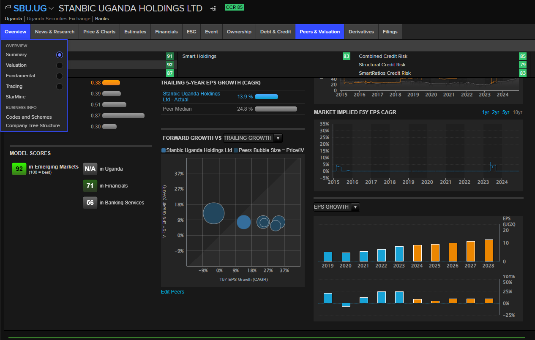Click the Smart Holdings score 83 badge
This screenshot has width=535, height=340.
[x=347, y=56]
